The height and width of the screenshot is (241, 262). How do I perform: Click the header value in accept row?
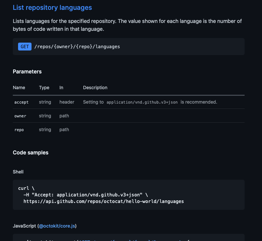67,102
